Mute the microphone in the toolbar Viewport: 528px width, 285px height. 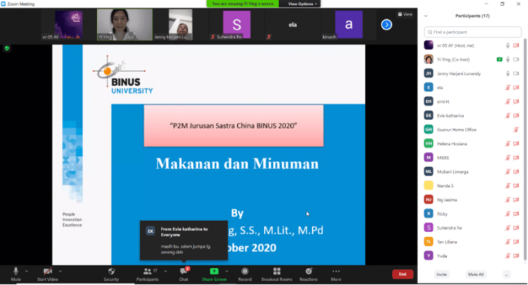click(16, 274)
